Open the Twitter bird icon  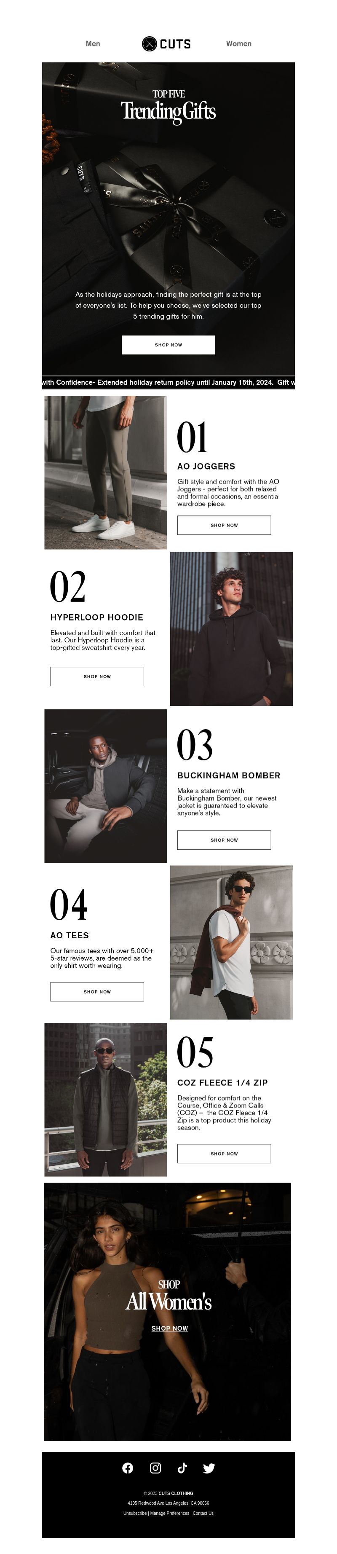pos(209,1468)
